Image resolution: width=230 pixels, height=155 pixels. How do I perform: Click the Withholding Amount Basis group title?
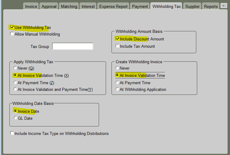pos(139,31)
